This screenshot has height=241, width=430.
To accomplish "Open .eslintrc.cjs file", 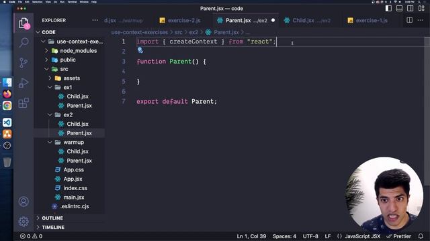I will click(75, 206).
